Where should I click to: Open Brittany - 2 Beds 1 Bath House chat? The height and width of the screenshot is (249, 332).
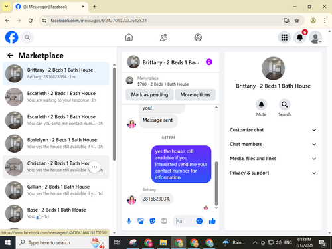(x=56, y=73)
